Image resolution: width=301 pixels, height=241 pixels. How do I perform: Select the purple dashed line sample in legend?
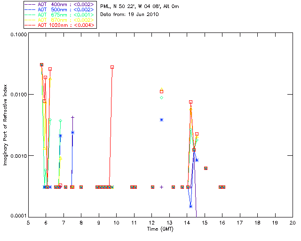tap(30, 4)
